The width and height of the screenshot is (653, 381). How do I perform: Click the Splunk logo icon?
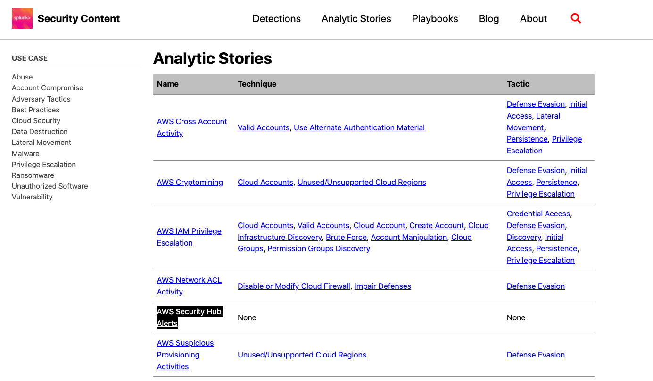click(22, 18)
